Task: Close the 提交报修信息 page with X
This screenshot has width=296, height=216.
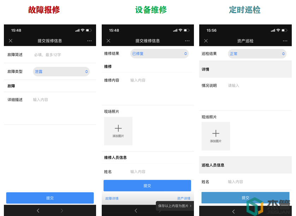Action: [x=11, y=41]
